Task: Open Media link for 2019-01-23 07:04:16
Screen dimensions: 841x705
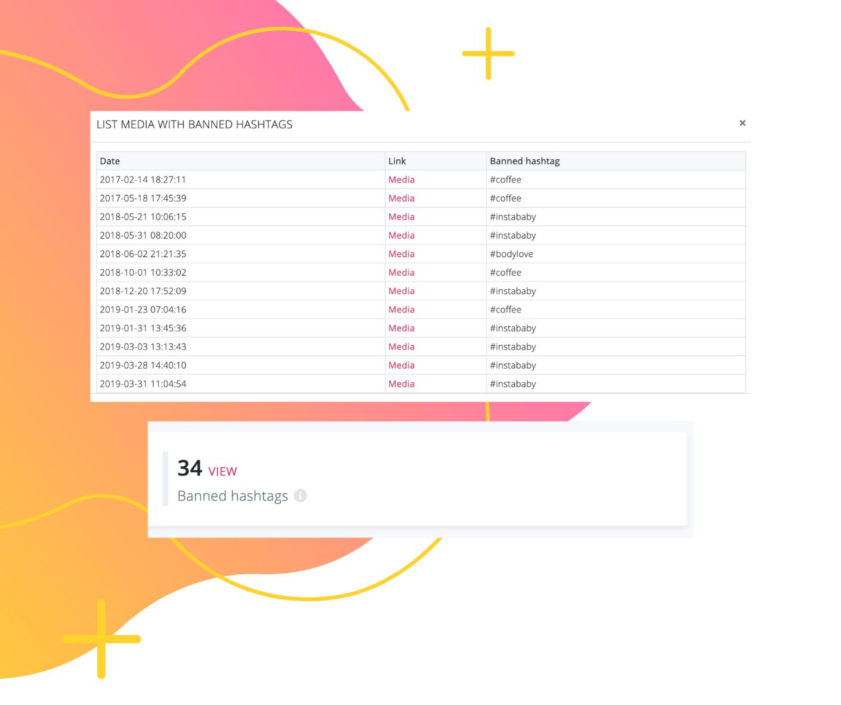Action: pos(401,310)
